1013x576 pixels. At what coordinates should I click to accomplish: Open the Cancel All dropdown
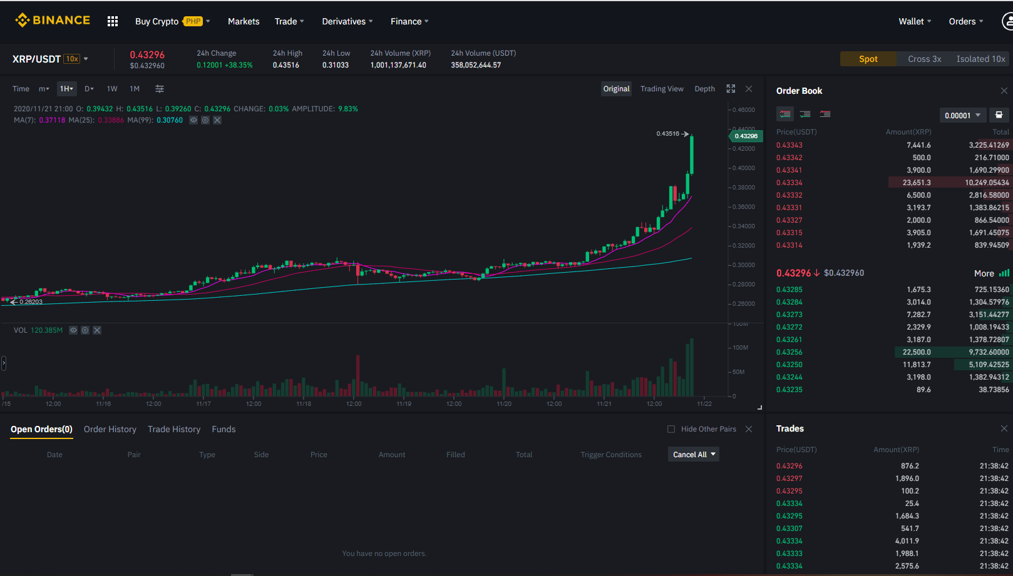tap(694, 455)
